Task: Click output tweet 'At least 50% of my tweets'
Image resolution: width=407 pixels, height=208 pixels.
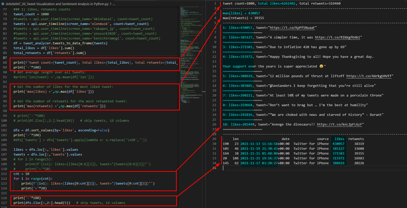Action: (294, 95)
